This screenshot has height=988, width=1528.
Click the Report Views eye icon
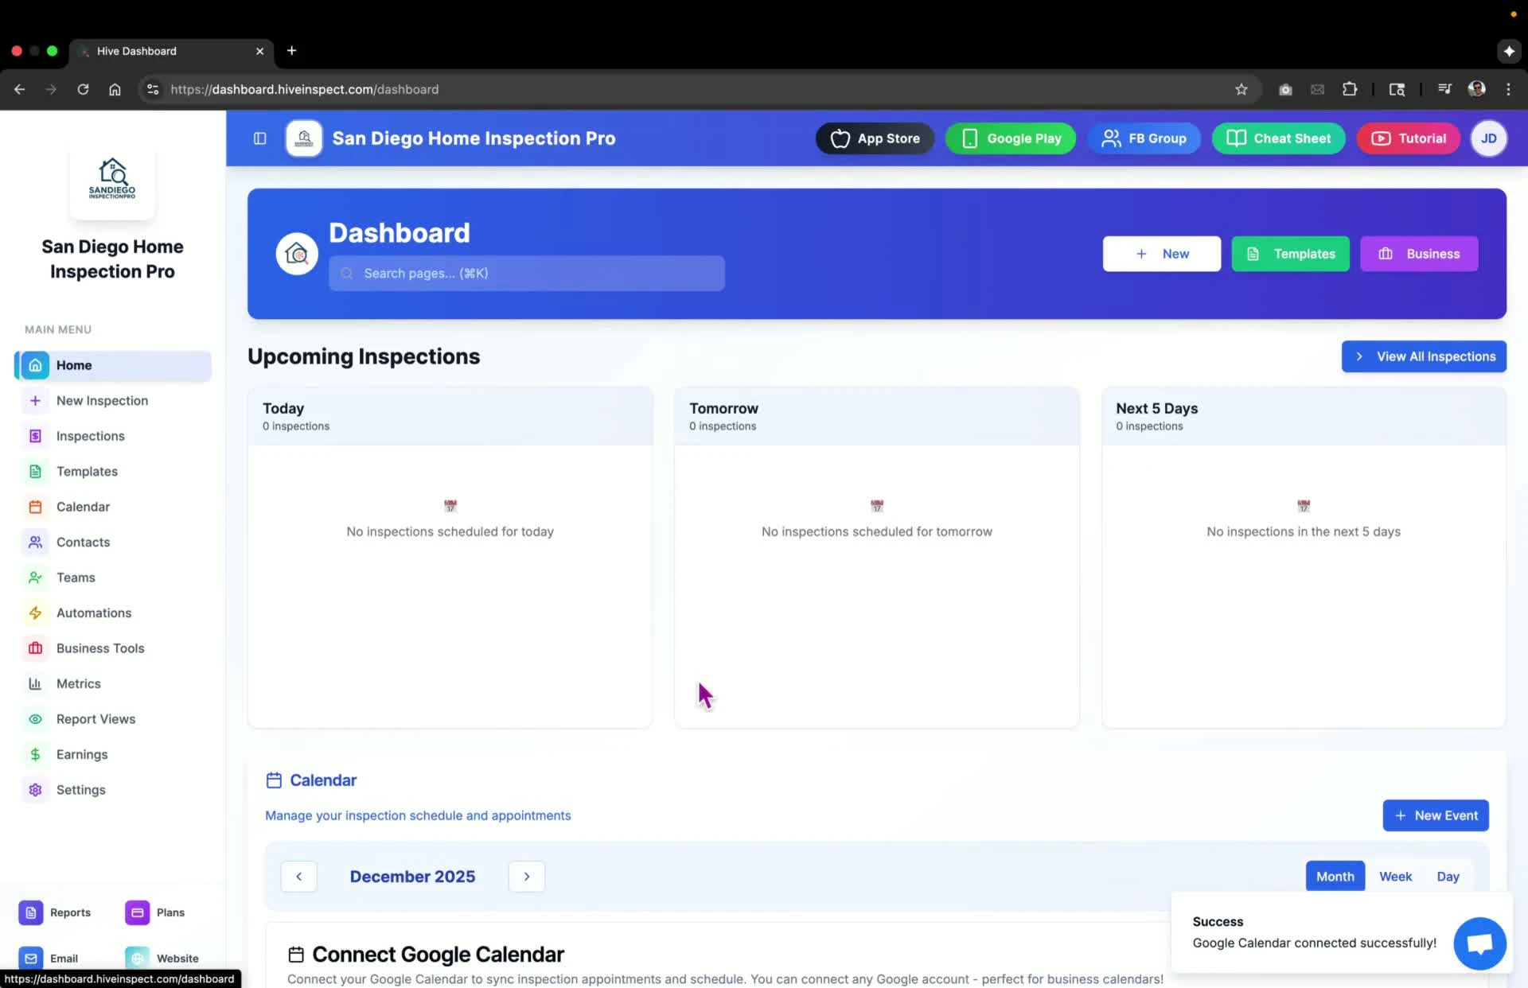tap(35, 719)
